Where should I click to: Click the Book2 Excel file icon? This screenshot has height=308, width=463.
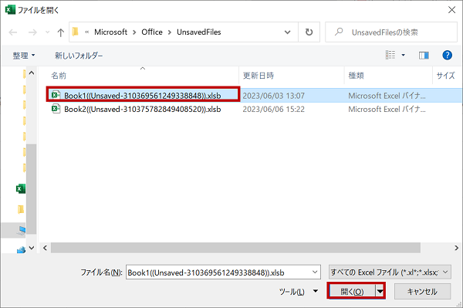tap(56, 109)
